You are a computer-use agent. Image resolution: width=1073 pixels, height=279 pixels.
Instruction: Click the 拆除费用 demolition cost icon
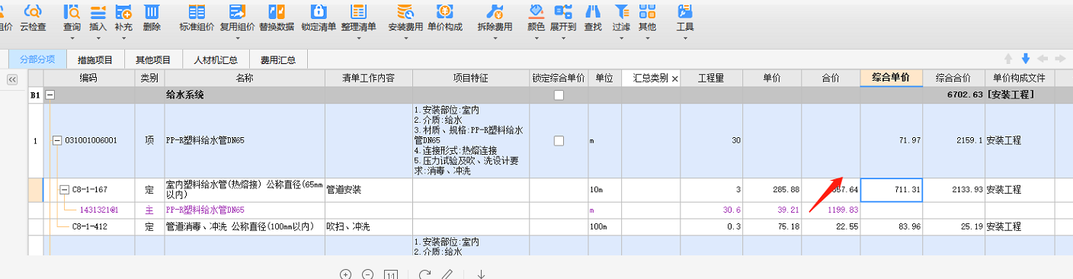[x=495, y=11]
